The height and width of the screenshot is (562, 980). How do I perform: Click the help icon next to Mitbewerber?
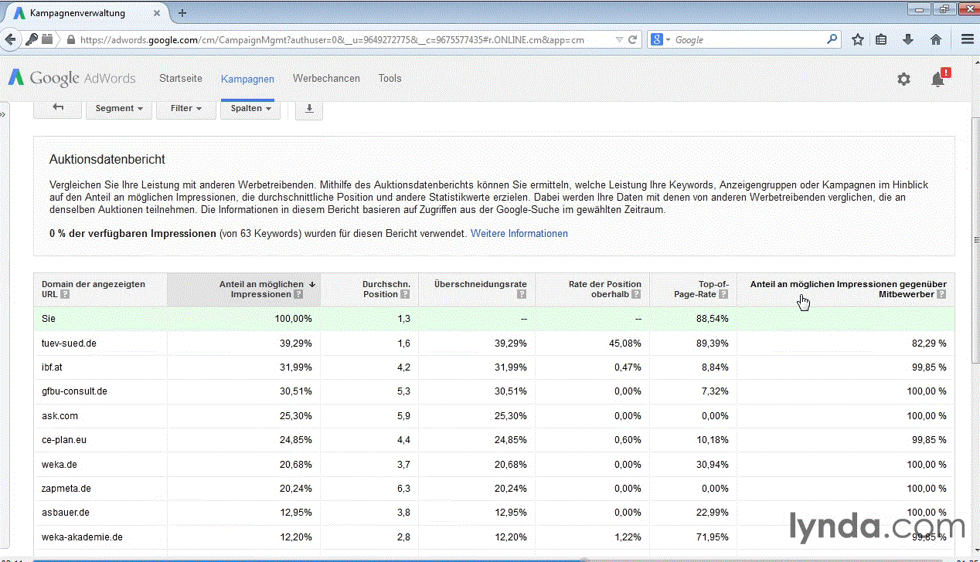[x=941, y=294]
